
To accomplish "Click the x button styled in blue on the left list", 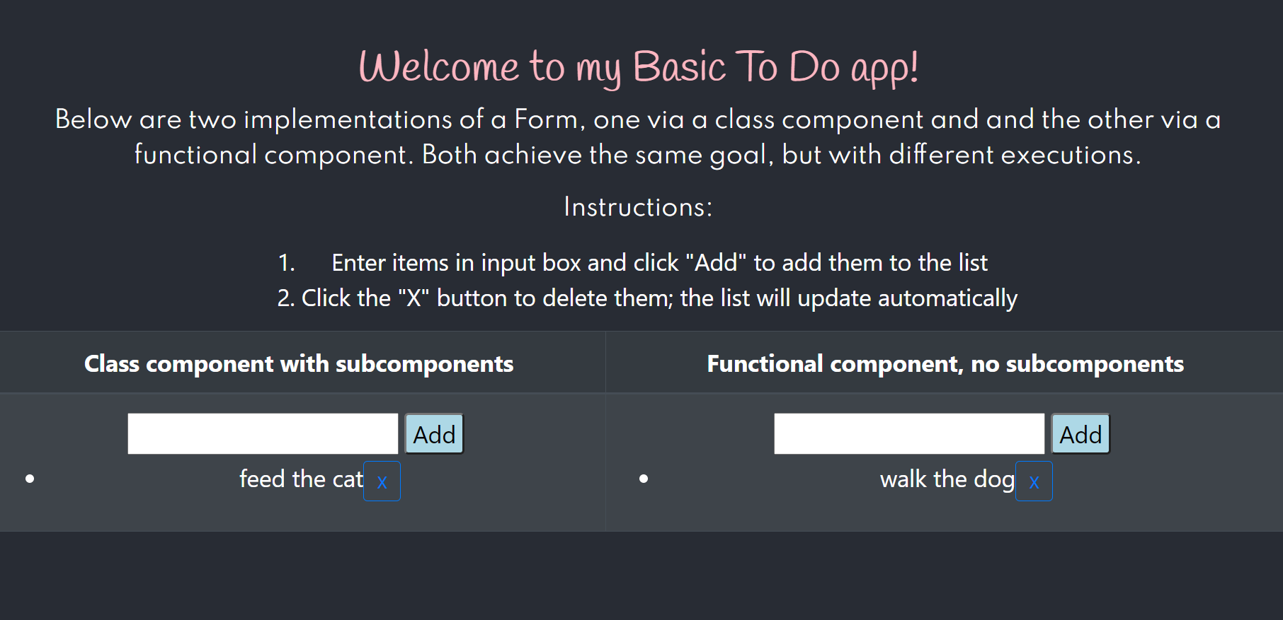I will pyautogui.click(x=381, y=481).
